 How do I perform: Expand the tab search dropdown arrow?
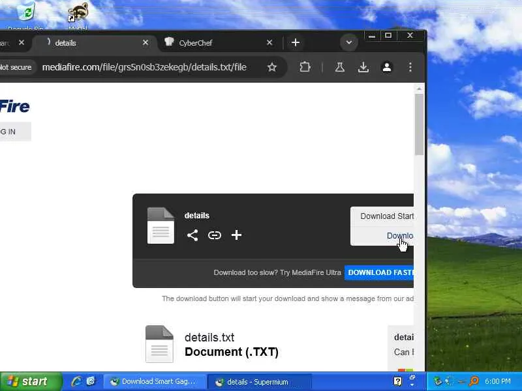tap(349, 42)
